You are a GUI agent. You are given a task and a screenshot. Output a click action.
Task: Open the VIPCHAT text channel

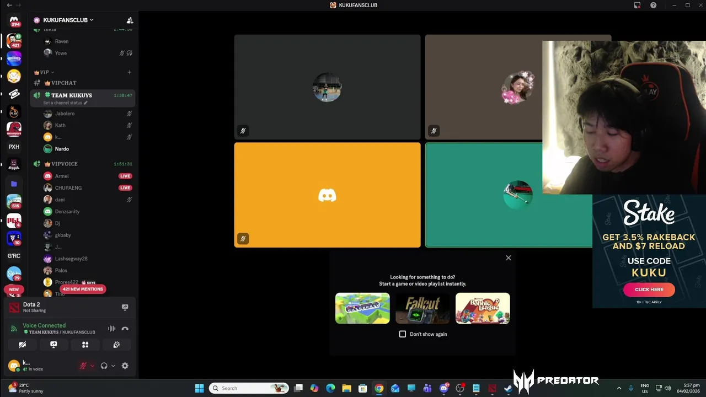point(83,83)
